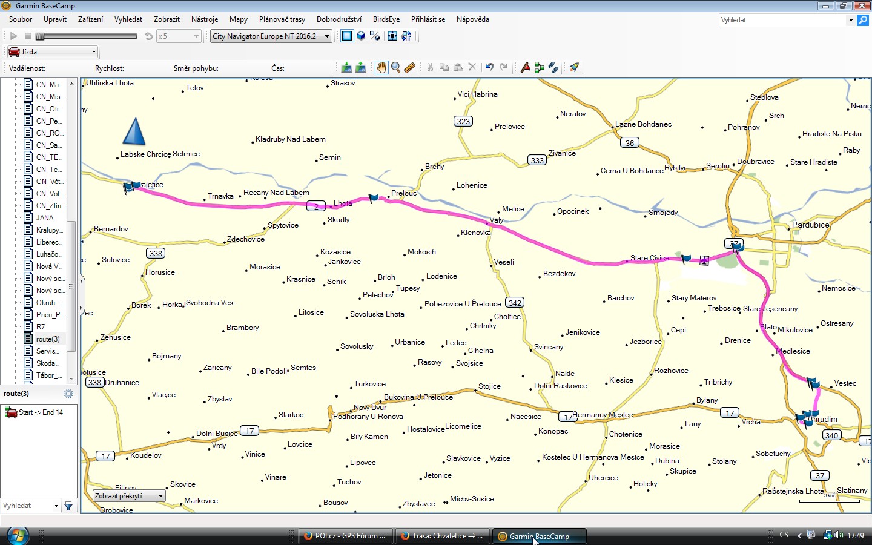Toggle 2D map view button
Viewport: 872px width, 545px height.
pyautogui.click(x=347, y=36)
